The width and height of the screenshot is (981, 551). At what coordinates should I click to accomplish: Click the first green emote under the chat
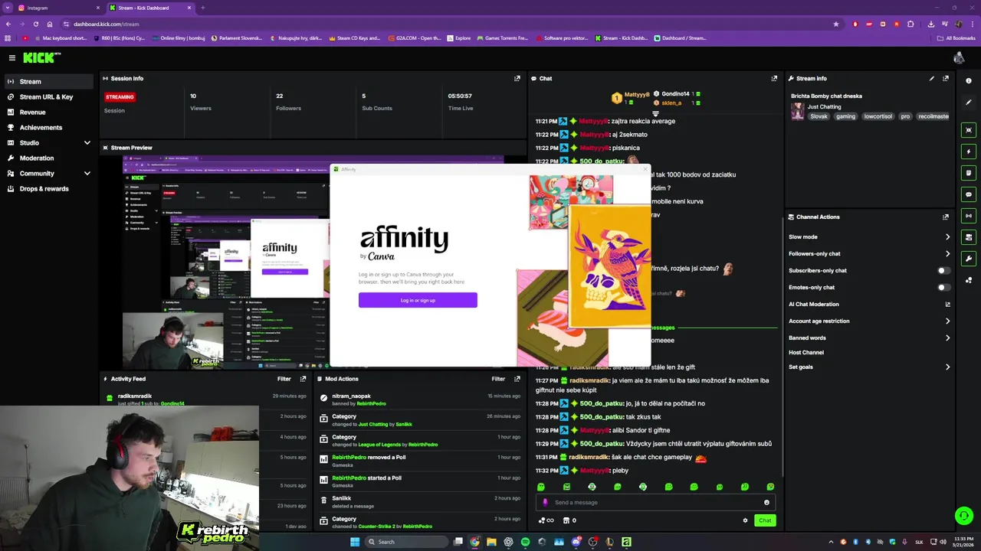click(x=541, y=487)
